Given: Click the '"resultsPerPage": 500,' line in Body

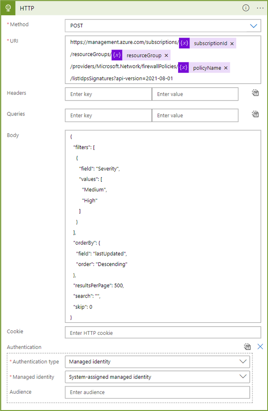Looking at the screenshot, I should click(99, 286).
